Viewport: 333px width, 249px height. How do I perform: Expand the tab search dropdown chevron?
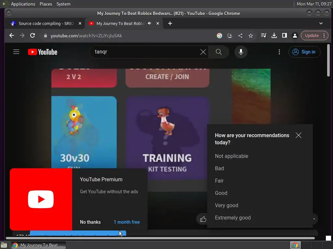(x=321, y=23)
